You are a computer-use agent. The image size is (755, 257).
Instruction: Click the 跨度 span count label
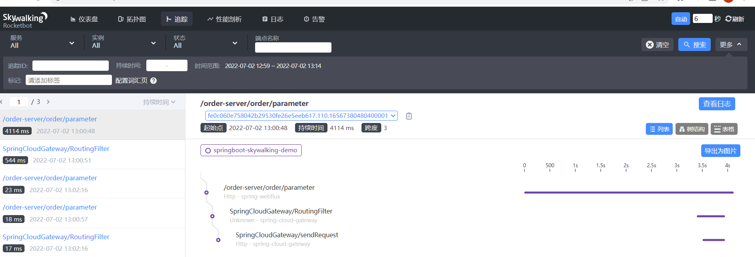(x=371, y=128)
